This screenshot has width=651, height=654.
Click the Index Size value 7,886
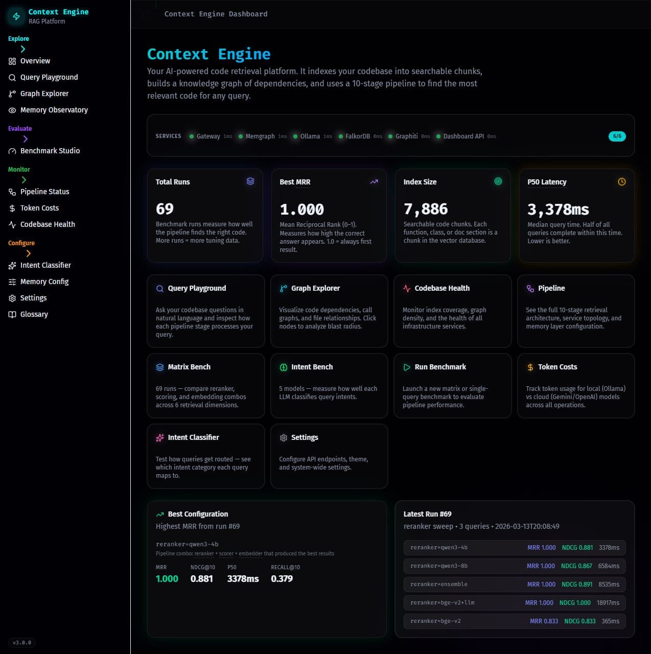tap(426, 209)
